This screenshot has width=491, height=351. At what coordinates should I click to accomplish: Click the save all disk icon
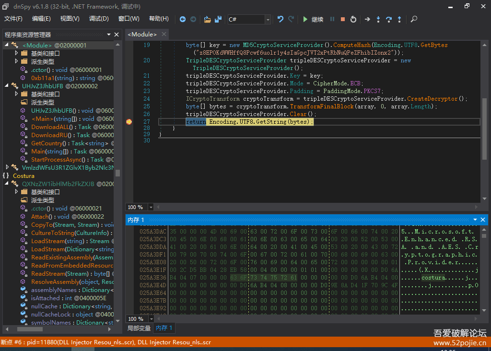218,19
